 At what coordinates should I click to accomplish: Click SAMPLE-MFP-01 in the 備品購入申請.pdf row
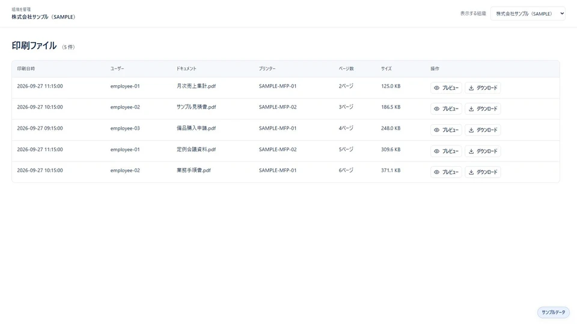(x=278, y=128)
